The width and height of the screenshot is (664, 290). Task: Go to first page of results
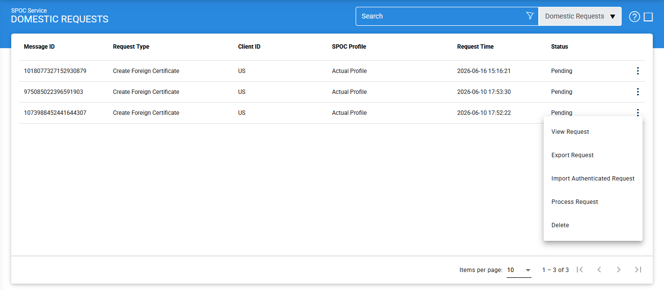click(x=580, y=270)
